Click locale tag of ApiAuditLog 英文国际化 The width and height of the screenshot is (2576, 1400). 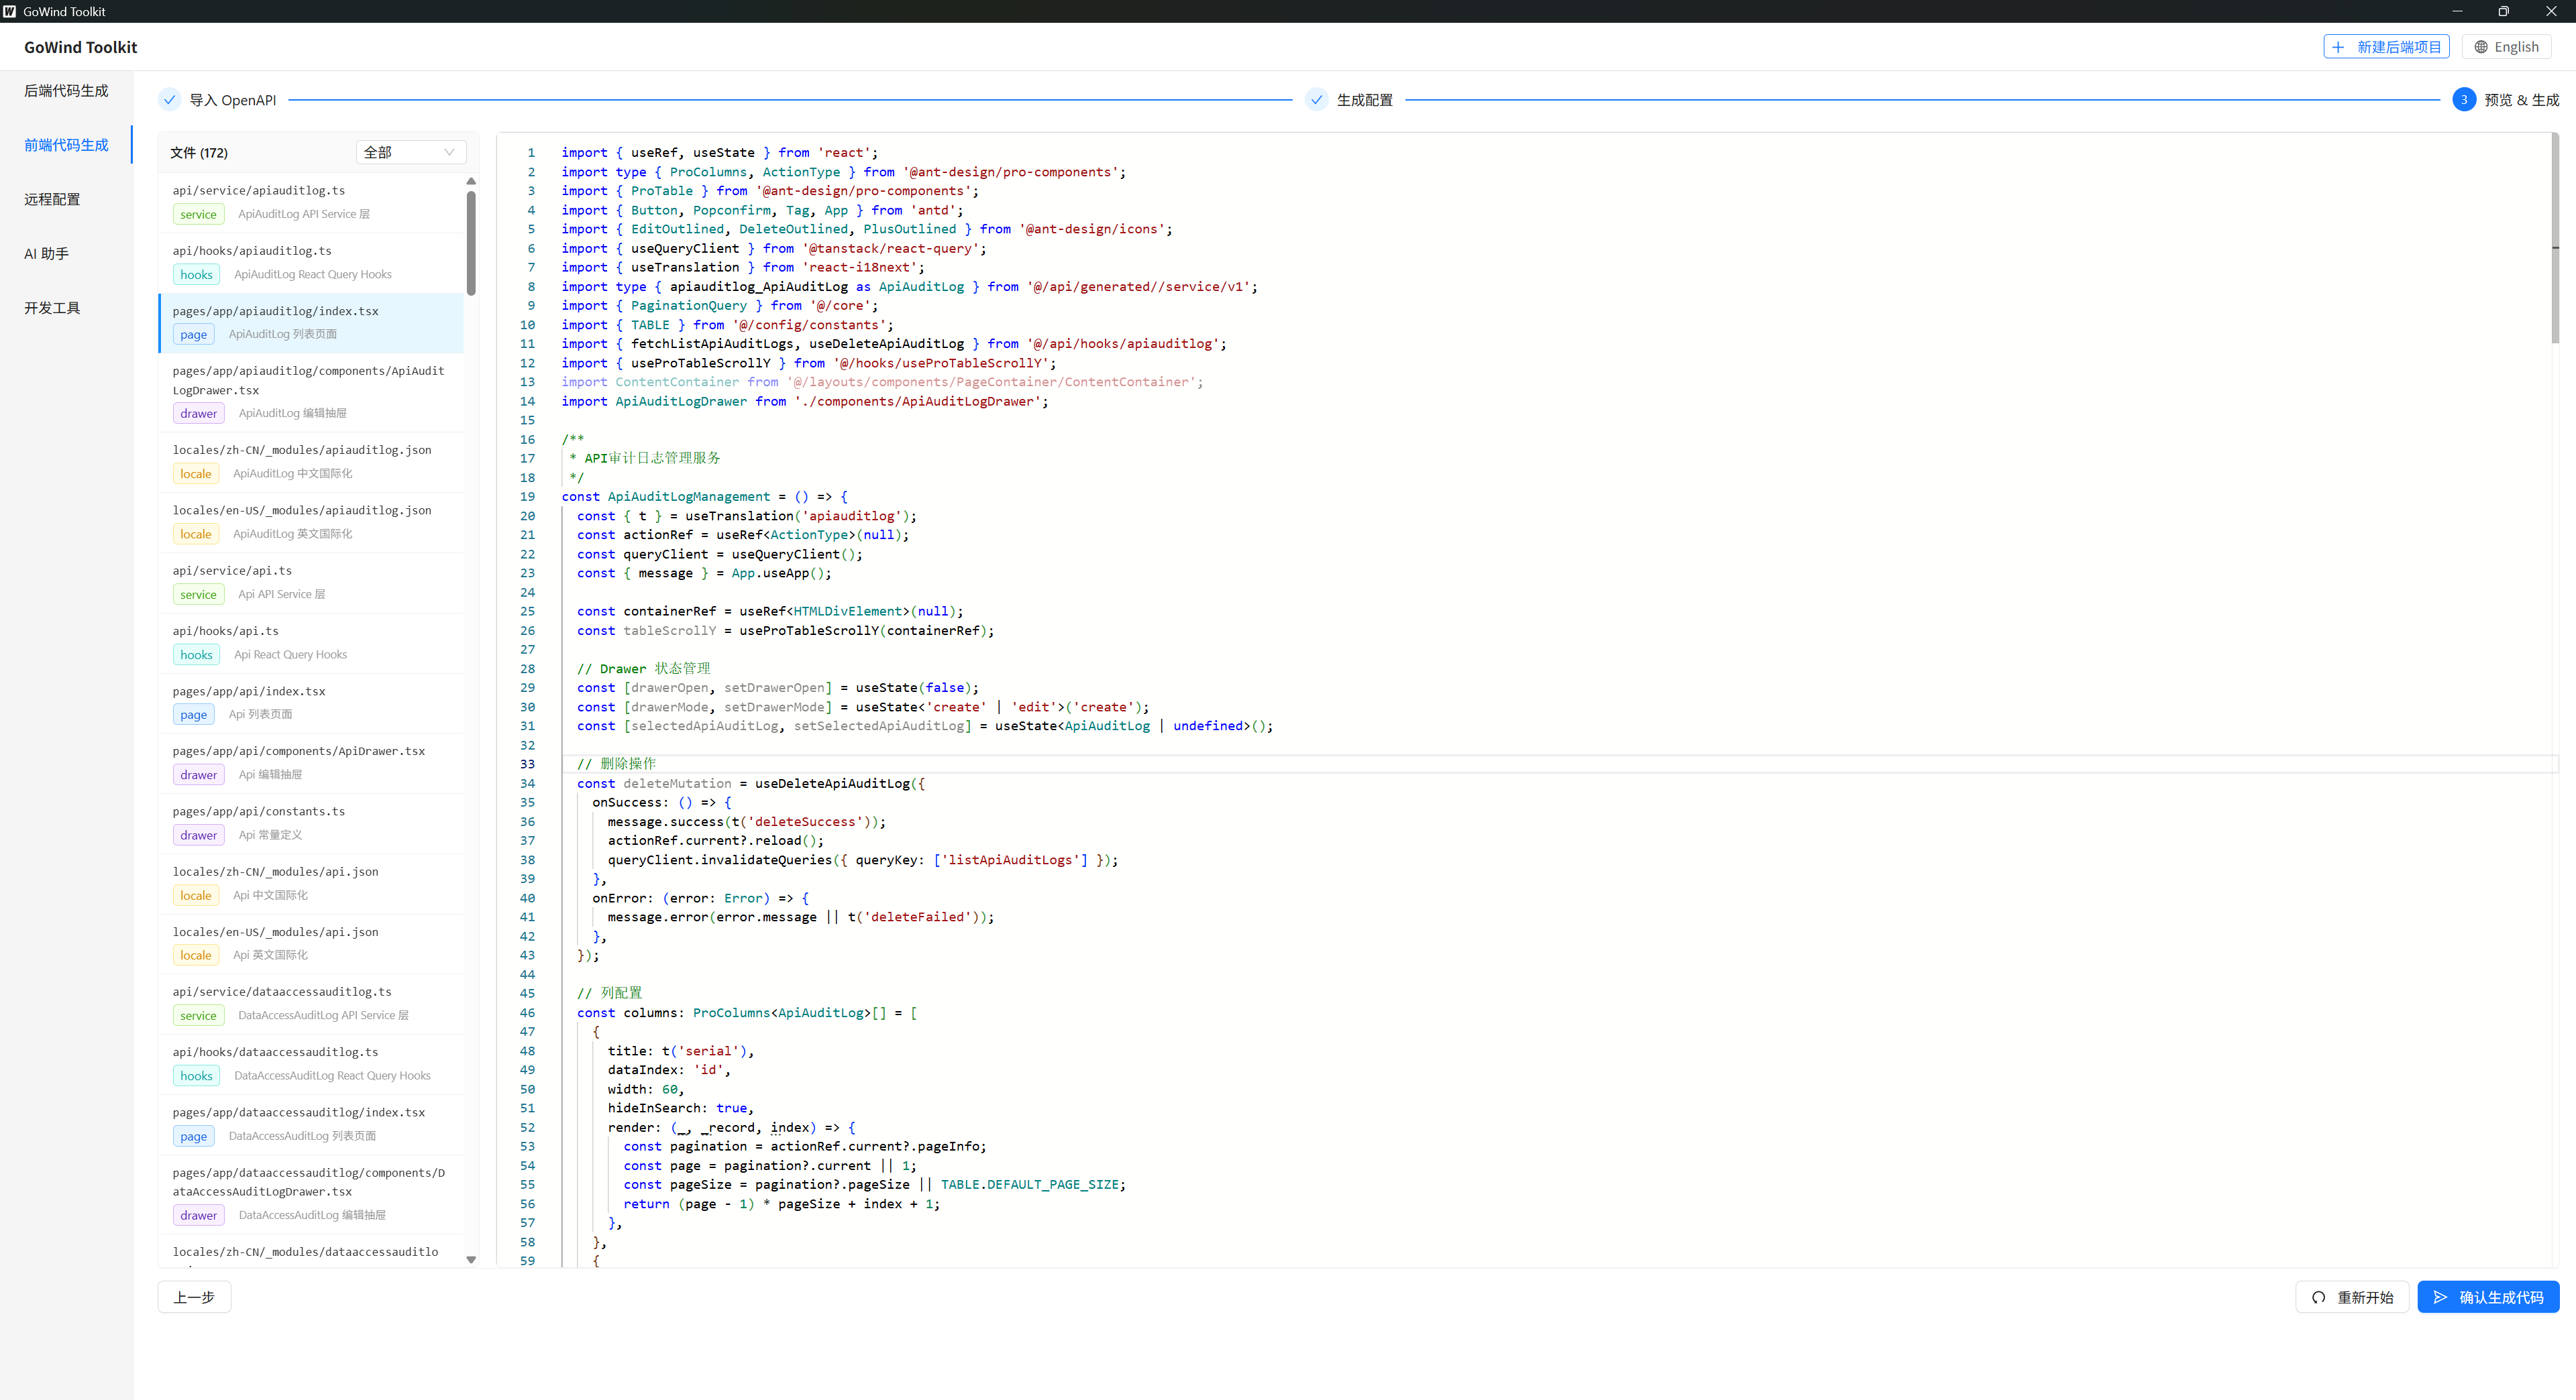(196, 534)
